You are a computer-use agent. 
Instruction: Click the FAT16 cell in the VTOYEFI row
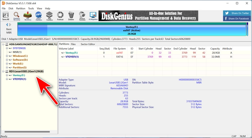tap(120, 57)
